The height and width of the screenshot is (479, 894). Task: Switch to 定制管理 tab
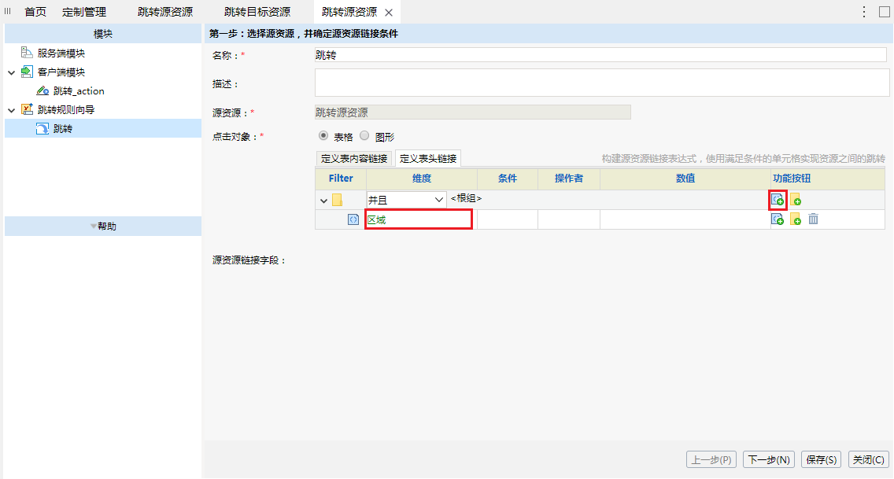coord(83,12)
